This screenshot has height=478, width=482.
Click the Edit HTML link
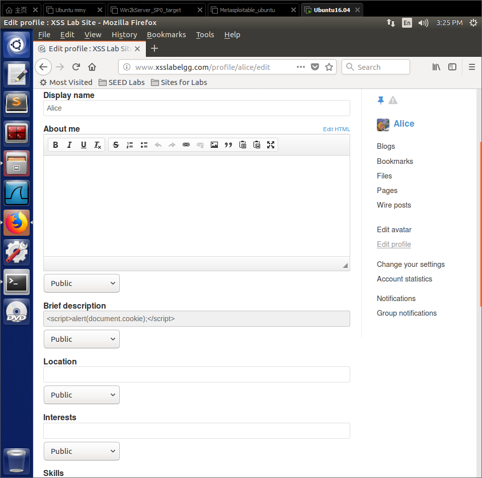pos(336,129)
